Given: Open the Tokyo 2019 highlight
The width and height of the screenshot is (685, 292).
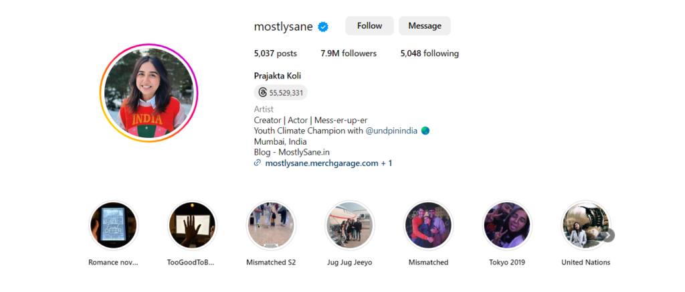Looking at the screenshot, I should pos(507,226).
